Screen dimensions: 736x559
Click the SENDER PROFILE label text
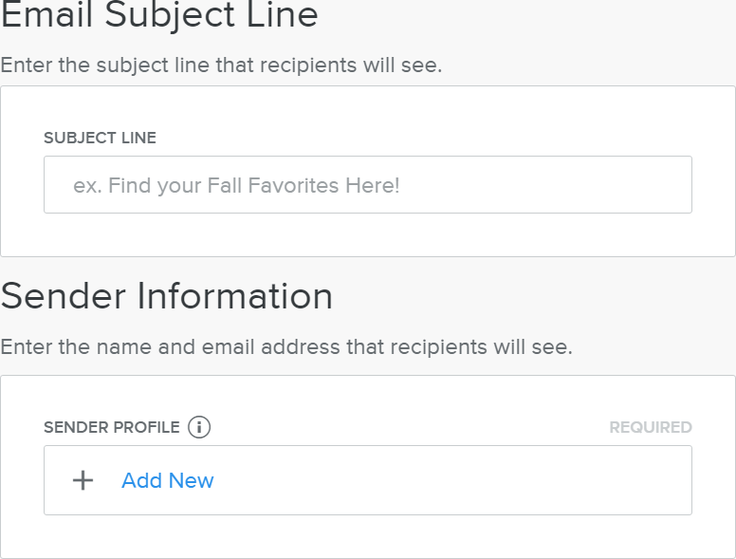111,427
